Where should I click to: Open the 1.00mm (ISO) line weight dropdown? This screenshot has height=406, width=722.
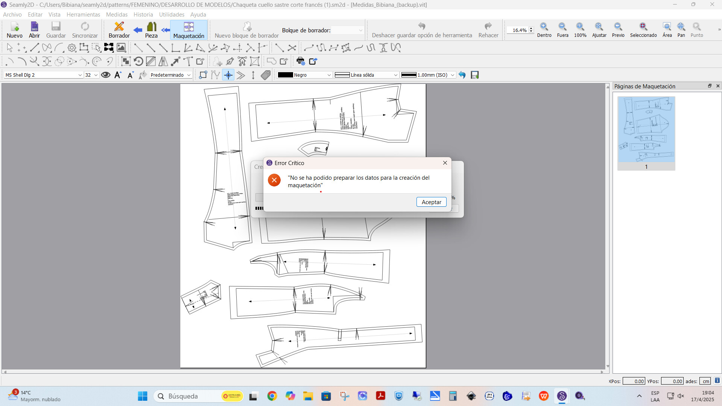click(x=428, y=75)
